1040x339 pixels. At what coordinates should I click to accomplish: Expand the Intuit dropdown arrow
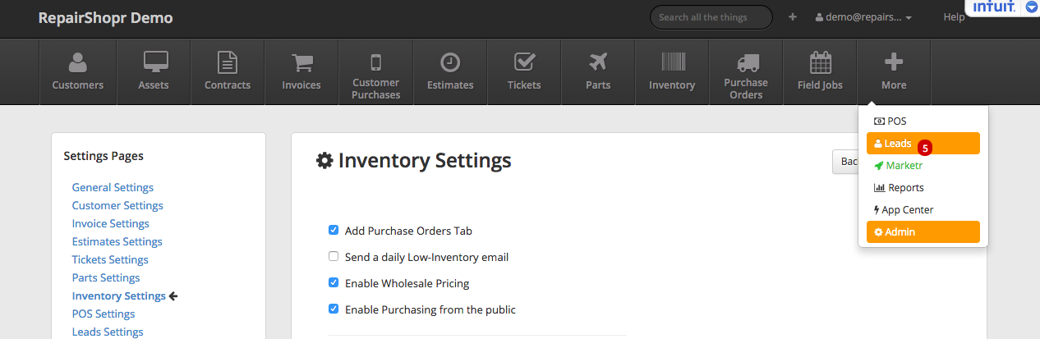[x=1031, y=7]
